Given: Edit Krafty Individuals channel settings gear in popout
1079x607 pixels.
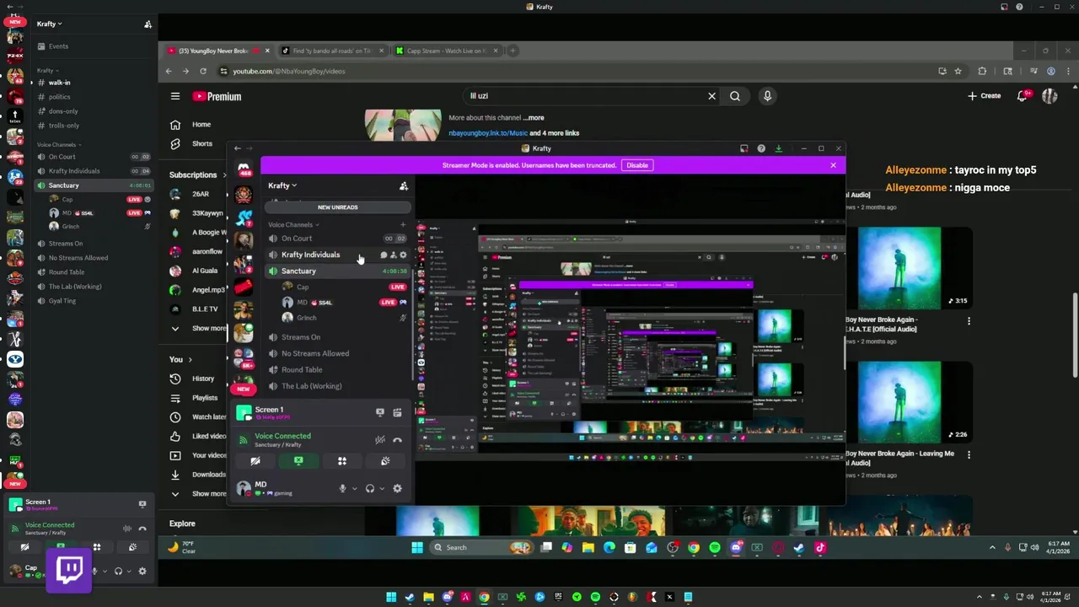Looking at the screenshot, I should (x=403, y=255).
